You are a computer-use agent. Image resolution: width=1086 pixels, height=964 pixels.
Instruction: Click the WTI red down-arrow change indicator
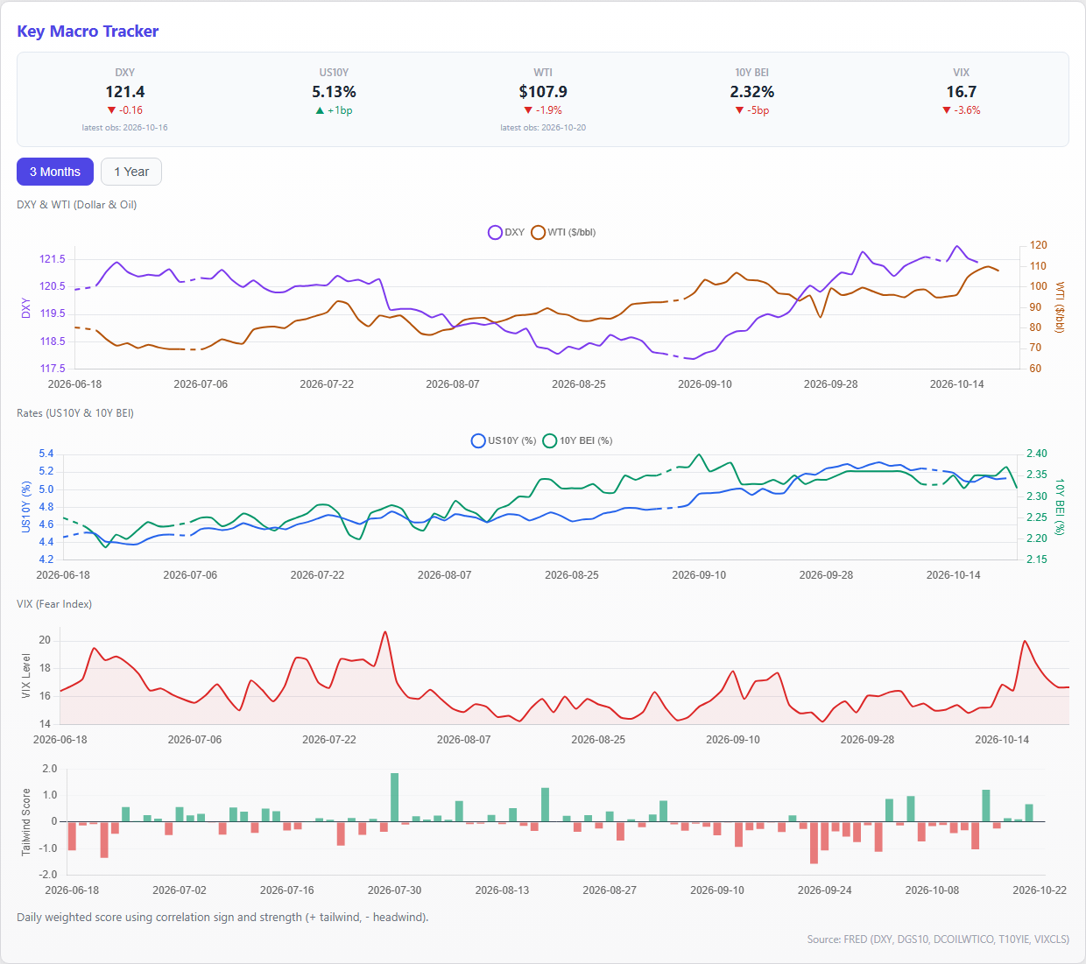tap(528, 110)
